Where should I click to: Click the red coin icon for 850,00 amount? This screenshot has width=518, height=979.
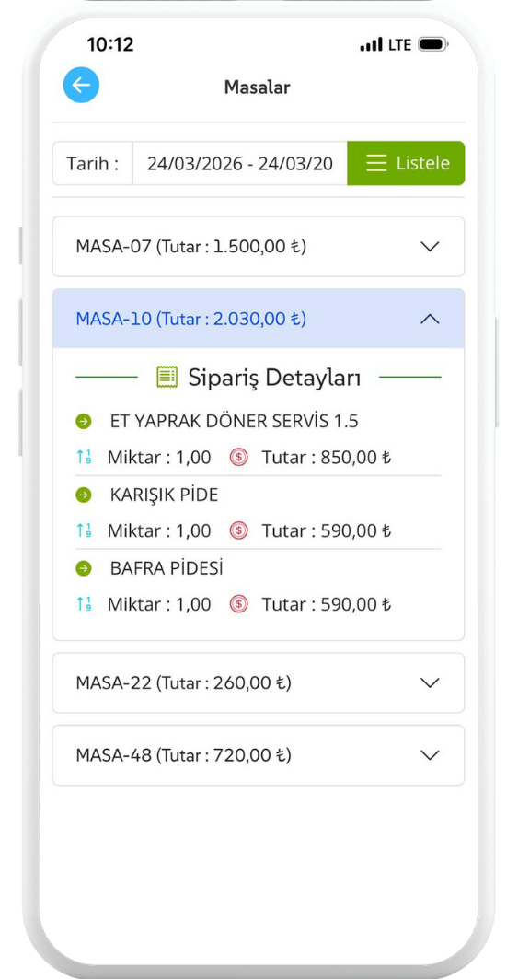(238, 458)
